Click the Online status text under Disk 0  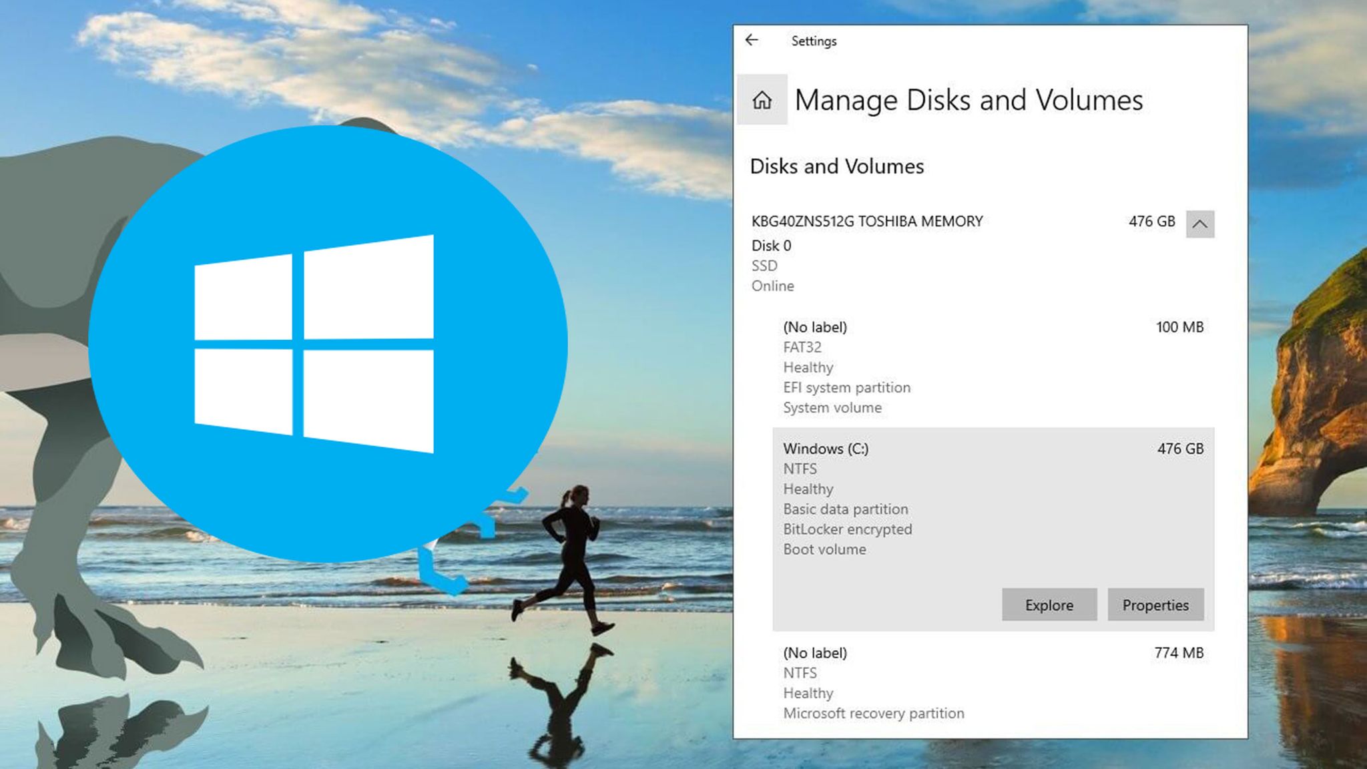click(772, 286)
